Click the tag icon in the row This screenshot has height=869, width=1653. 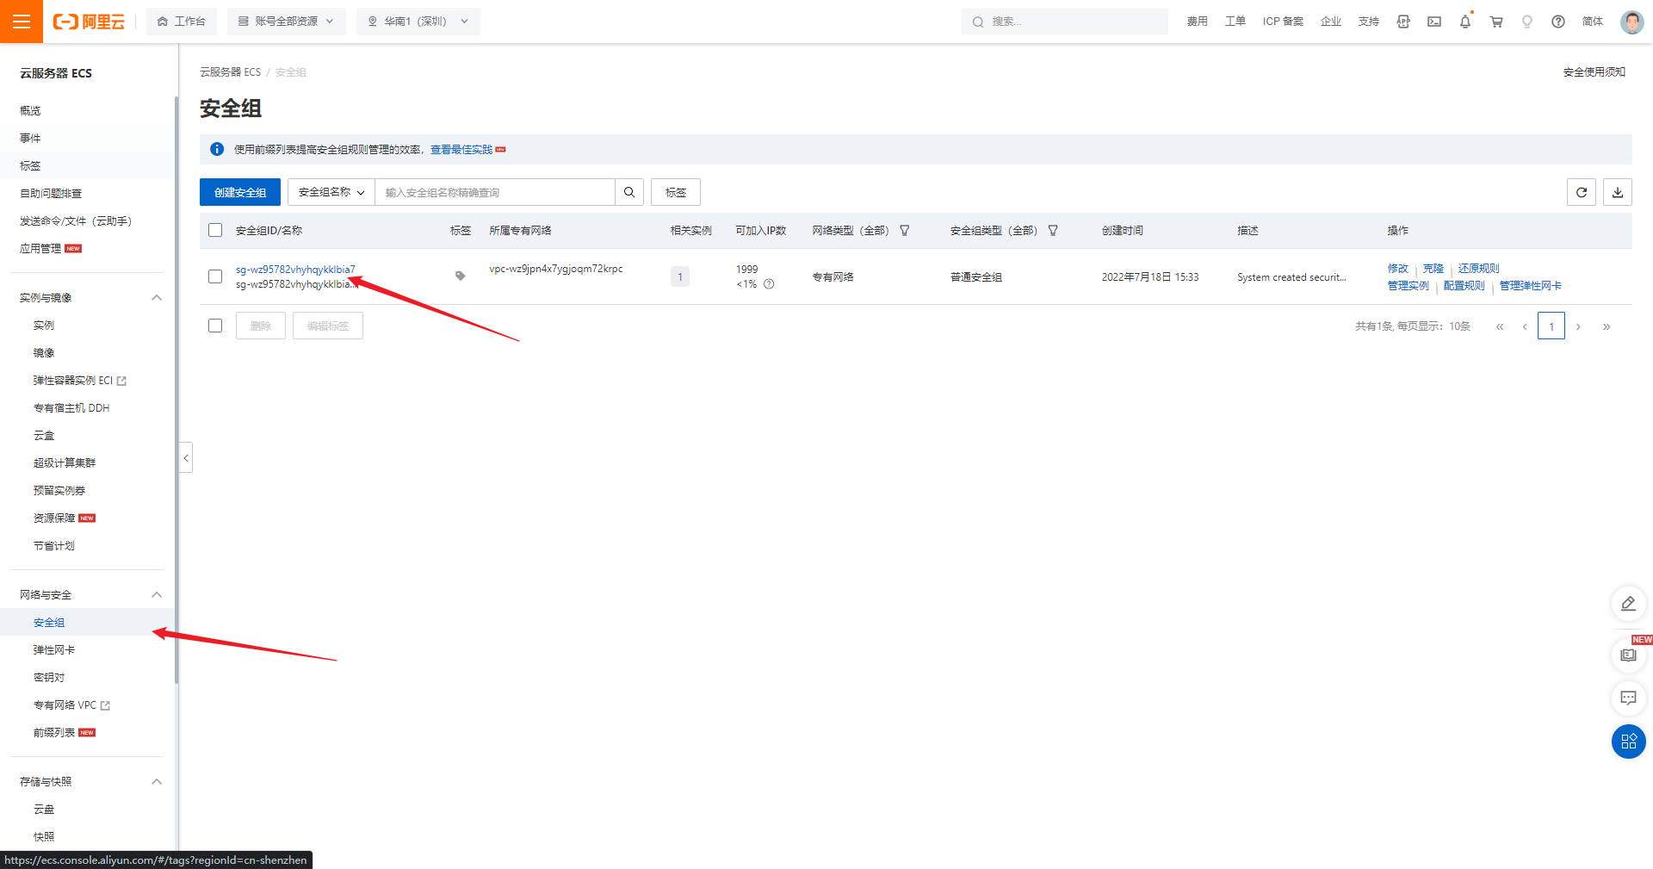click(x=460, y=276)
